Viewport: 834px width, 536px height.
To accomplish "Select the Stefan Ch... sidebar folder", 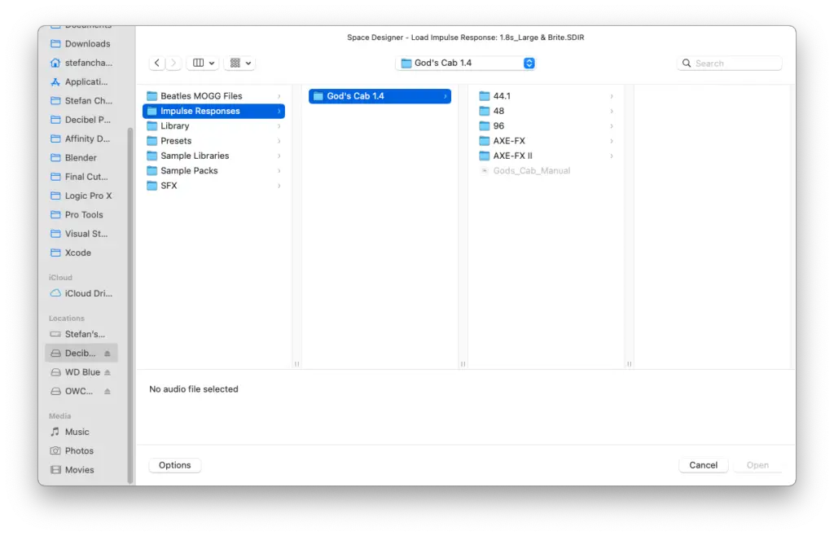I will pyautogui.click(x=81, y=100).
